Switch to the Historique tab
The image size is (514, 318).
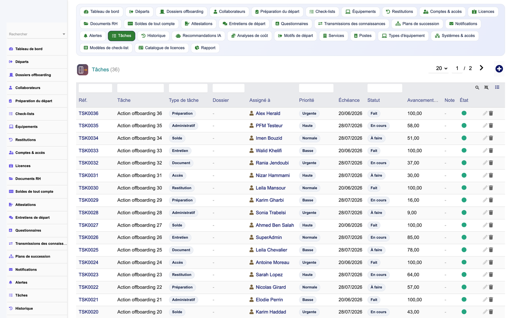153,36
